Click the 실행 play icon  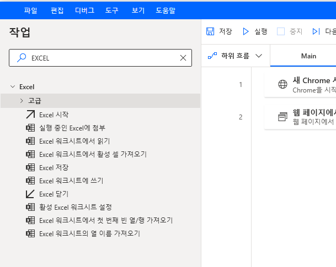(x=246, y=31)
